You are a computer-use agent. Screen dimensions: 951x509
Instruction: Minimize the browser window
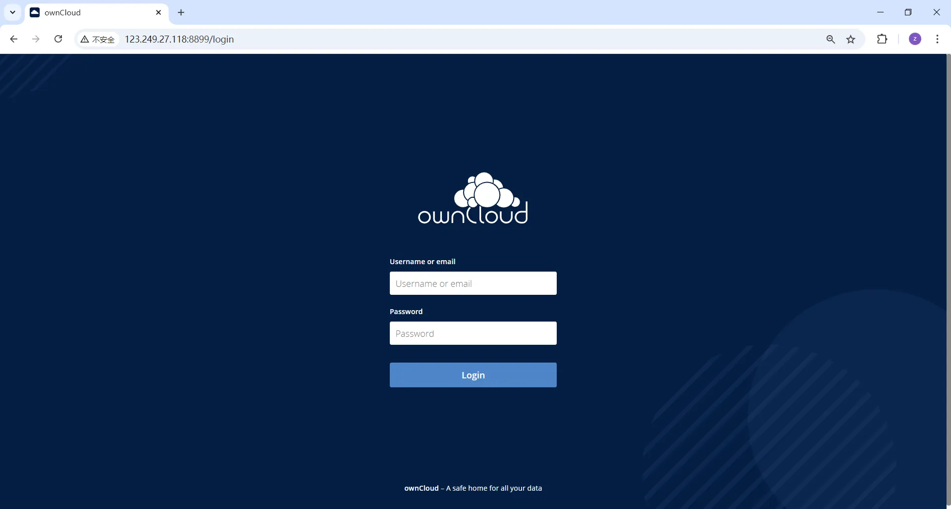(x=880, y=12)
